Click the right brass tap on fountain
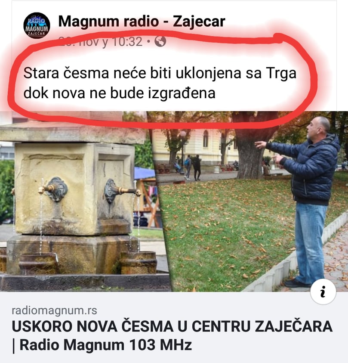This screenshot has height=363, width=348. pyautogui.click(x=121, y=190)
